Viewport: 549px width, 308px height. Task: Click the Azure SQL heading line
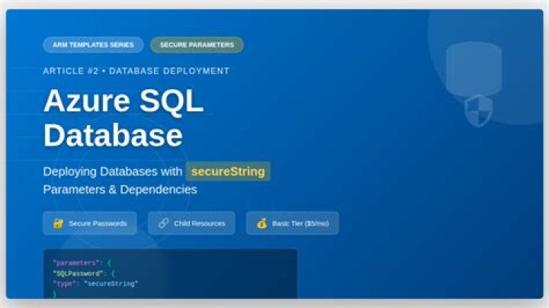[x=124, y=101]
